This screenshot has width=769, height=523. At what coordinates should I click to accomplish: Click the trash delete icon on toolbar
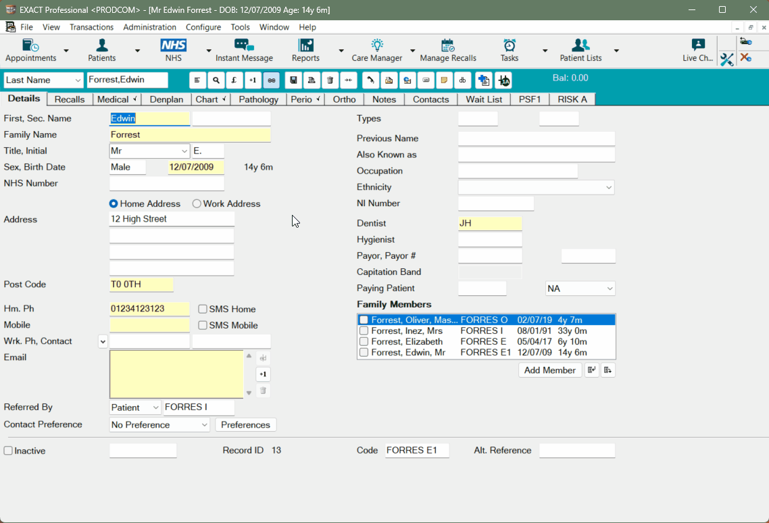[x=329, y=80]
